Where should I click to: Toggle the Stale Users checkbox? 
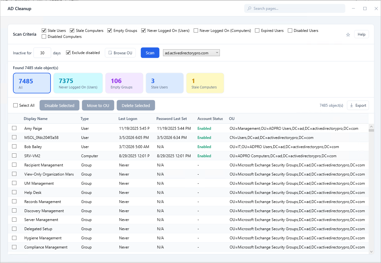pyautogui.click(x=44, y=31)
